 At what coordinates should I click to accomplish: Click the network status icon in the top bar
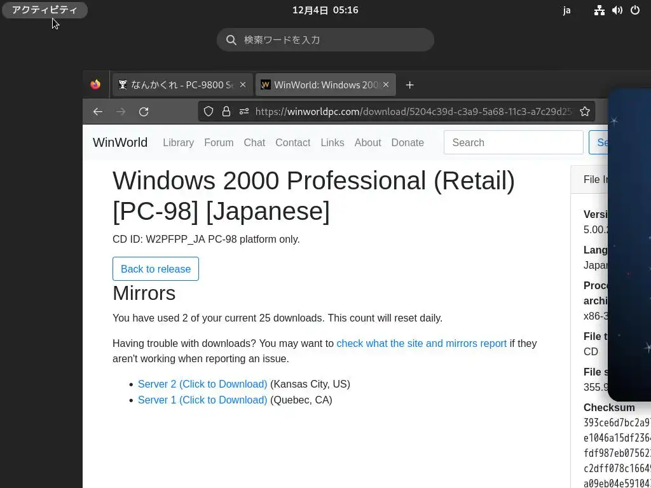point(599,10)
